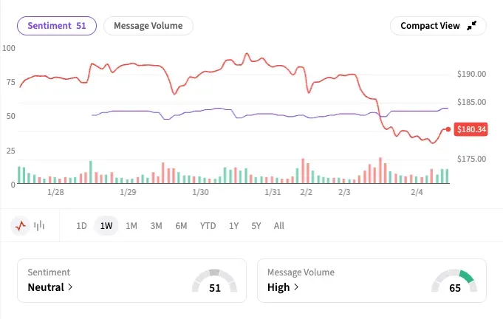This screenshot has height=319, width=503.
Task: Select the 1D time range
Action: tap(82, 226)
